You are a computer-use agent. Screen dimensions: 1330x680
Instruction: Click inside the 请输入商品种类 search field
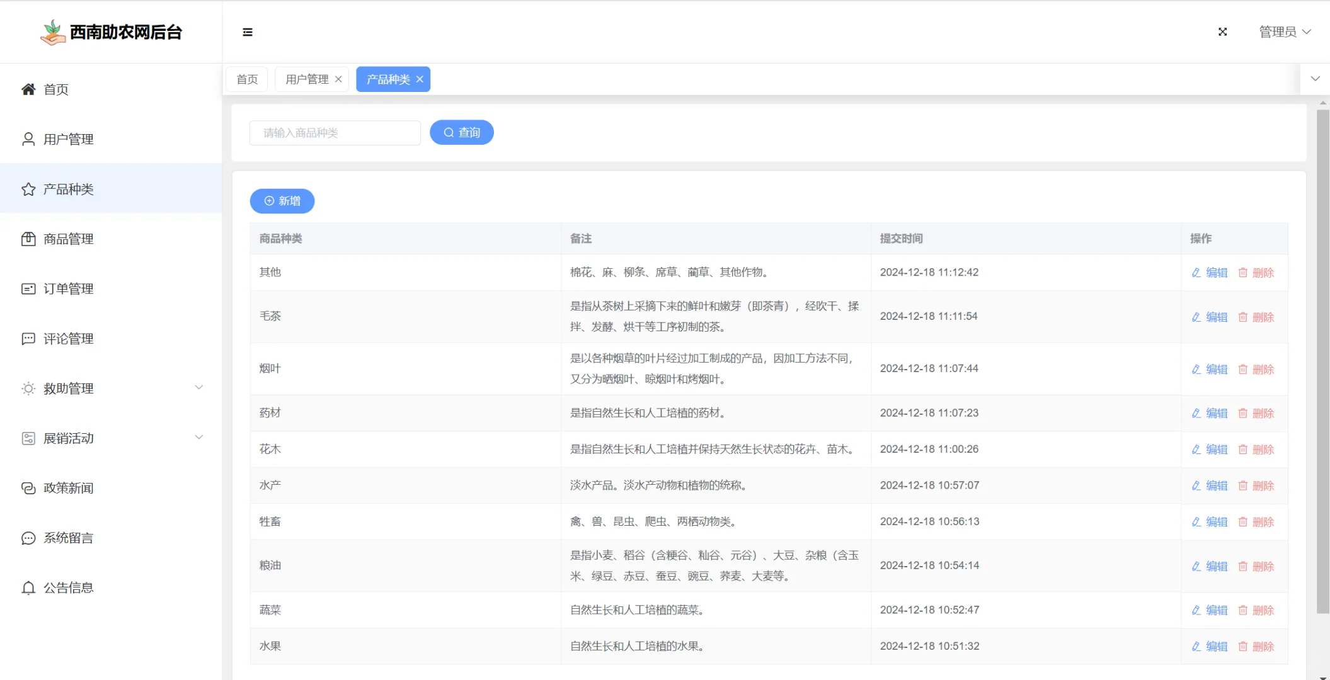[335, 132]
